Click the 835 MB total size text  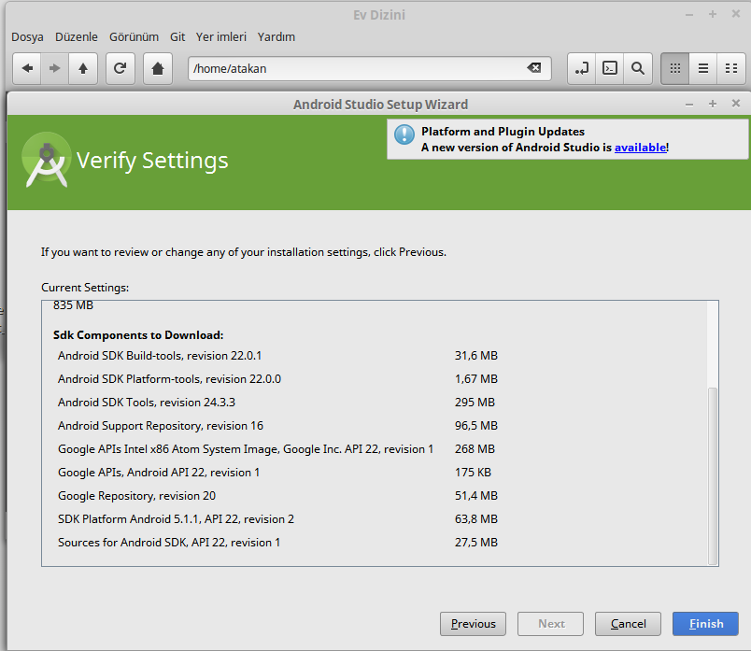coord(73,305)
